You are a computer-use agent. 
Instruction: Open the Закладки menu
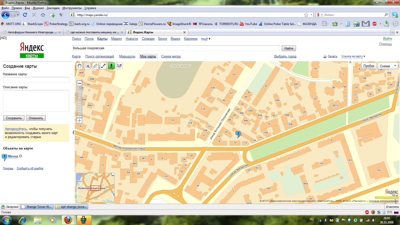click(53, 8)
